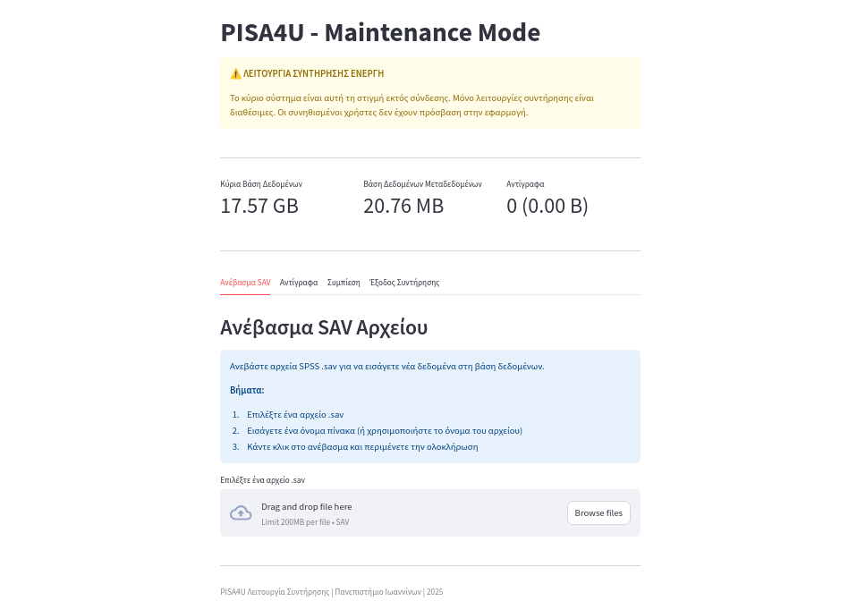The image size is (857, 601).
Task: Click the 17.57 GB main database metric
Action: pyautogui.click(x=259, y=206)
